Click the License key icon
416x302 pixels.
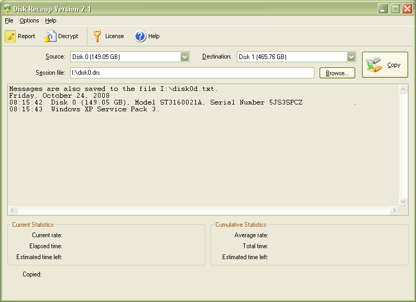pyautogui.click(x=97, y=36)
